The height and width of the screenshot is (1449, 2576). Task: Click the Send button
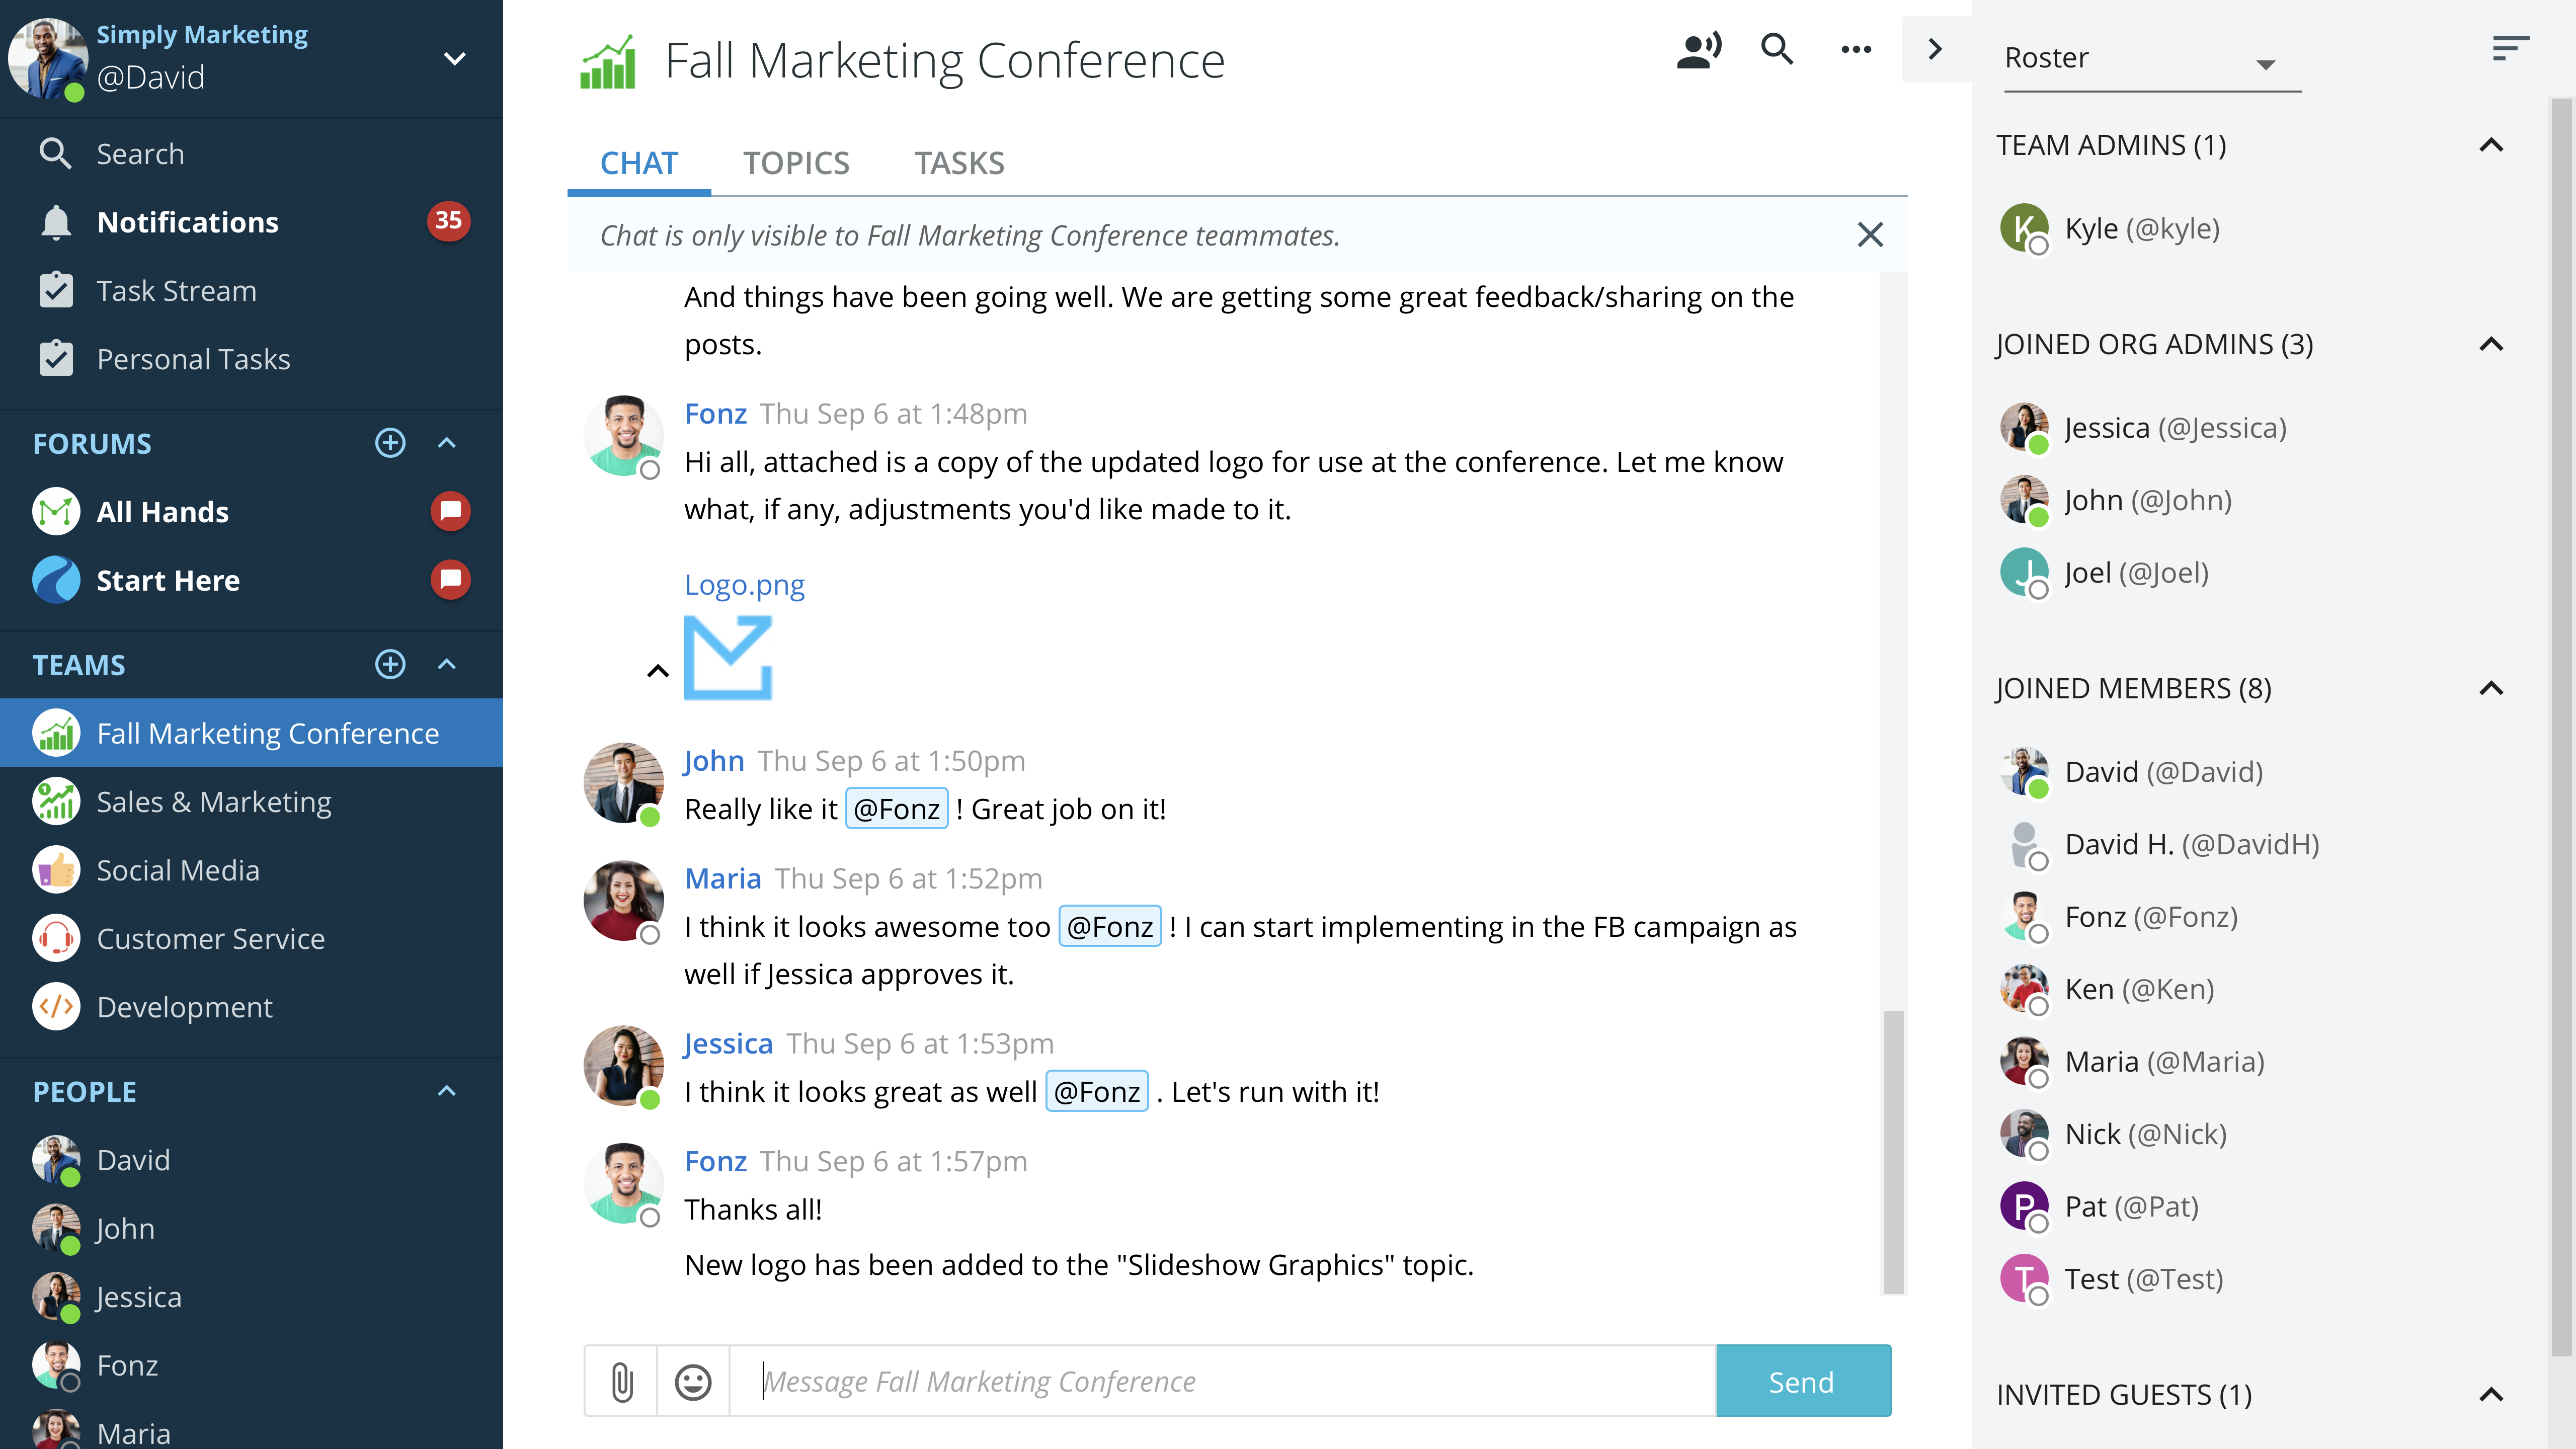[1802, 1381]
